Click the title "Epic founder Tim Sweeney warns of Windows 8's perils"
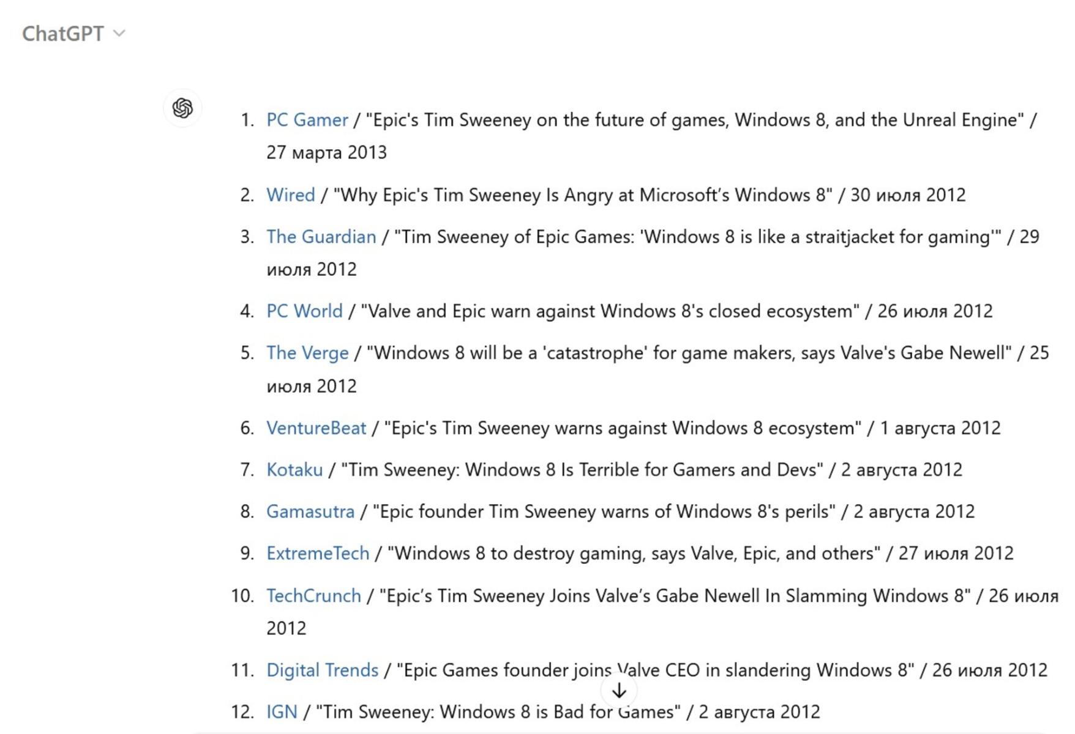This screenshot has width=1075, height=734. coord(604,511)
